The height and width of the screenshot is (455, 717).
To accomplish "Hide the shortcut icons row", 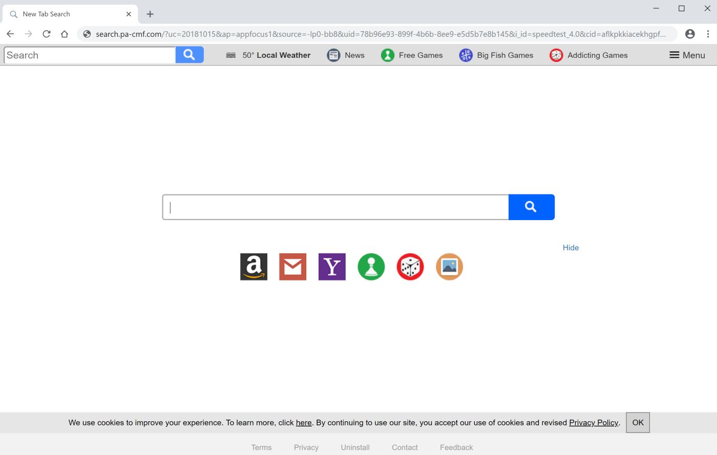I will [571, 248].
